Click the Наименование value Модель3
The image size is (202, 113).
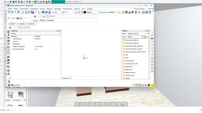coord(38,39)
